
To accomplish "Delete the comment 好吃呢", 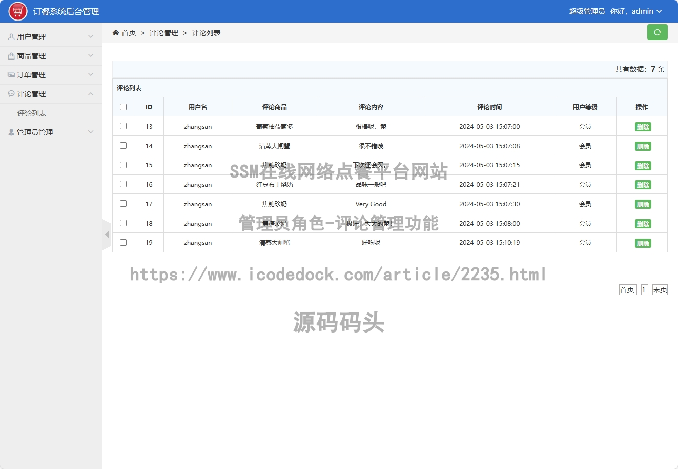I will pos(643,243).
